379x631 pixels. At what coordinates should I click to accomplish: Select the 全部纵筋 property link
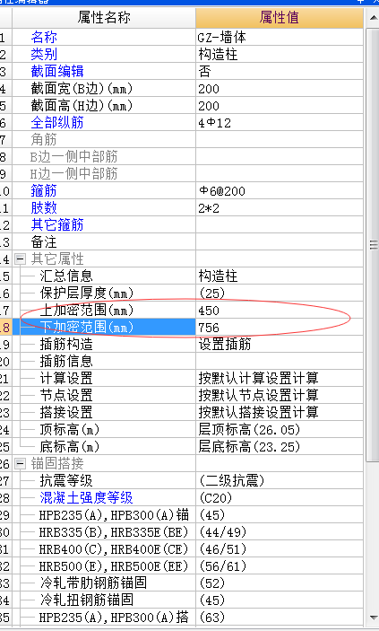click(57, 122)
